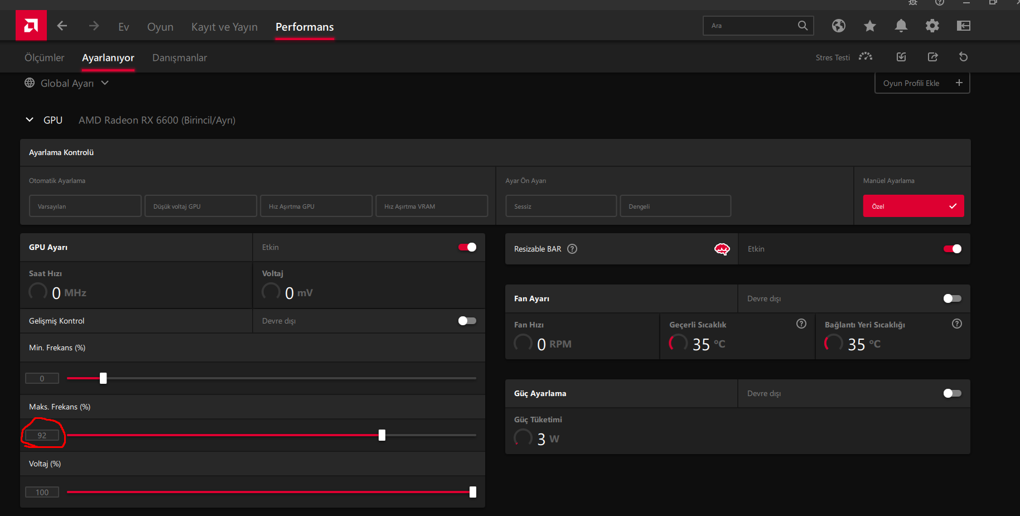Choose the Sessiz tuning preset
1020x516 pixels.
coord(561,206)
